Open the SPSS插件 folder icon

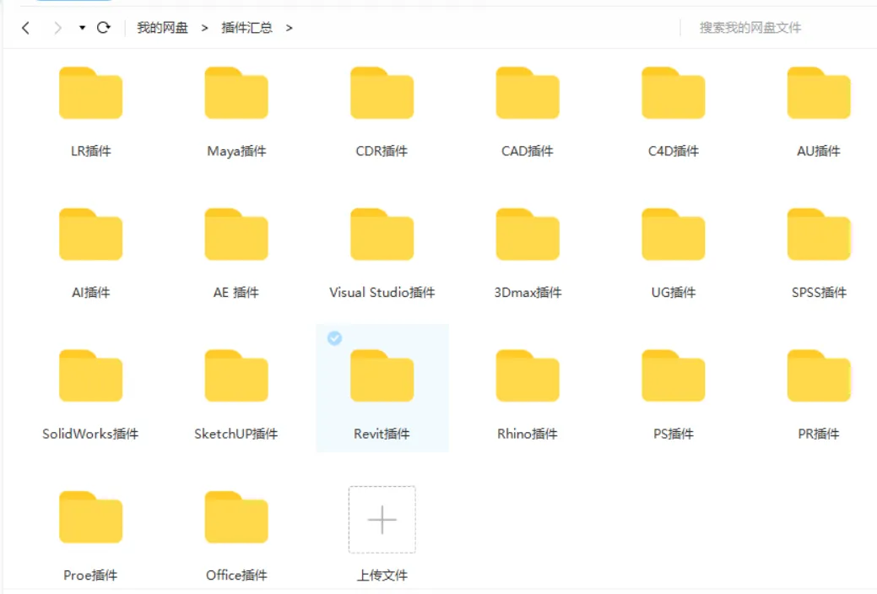pyautogui.click(x=819, y=235)
